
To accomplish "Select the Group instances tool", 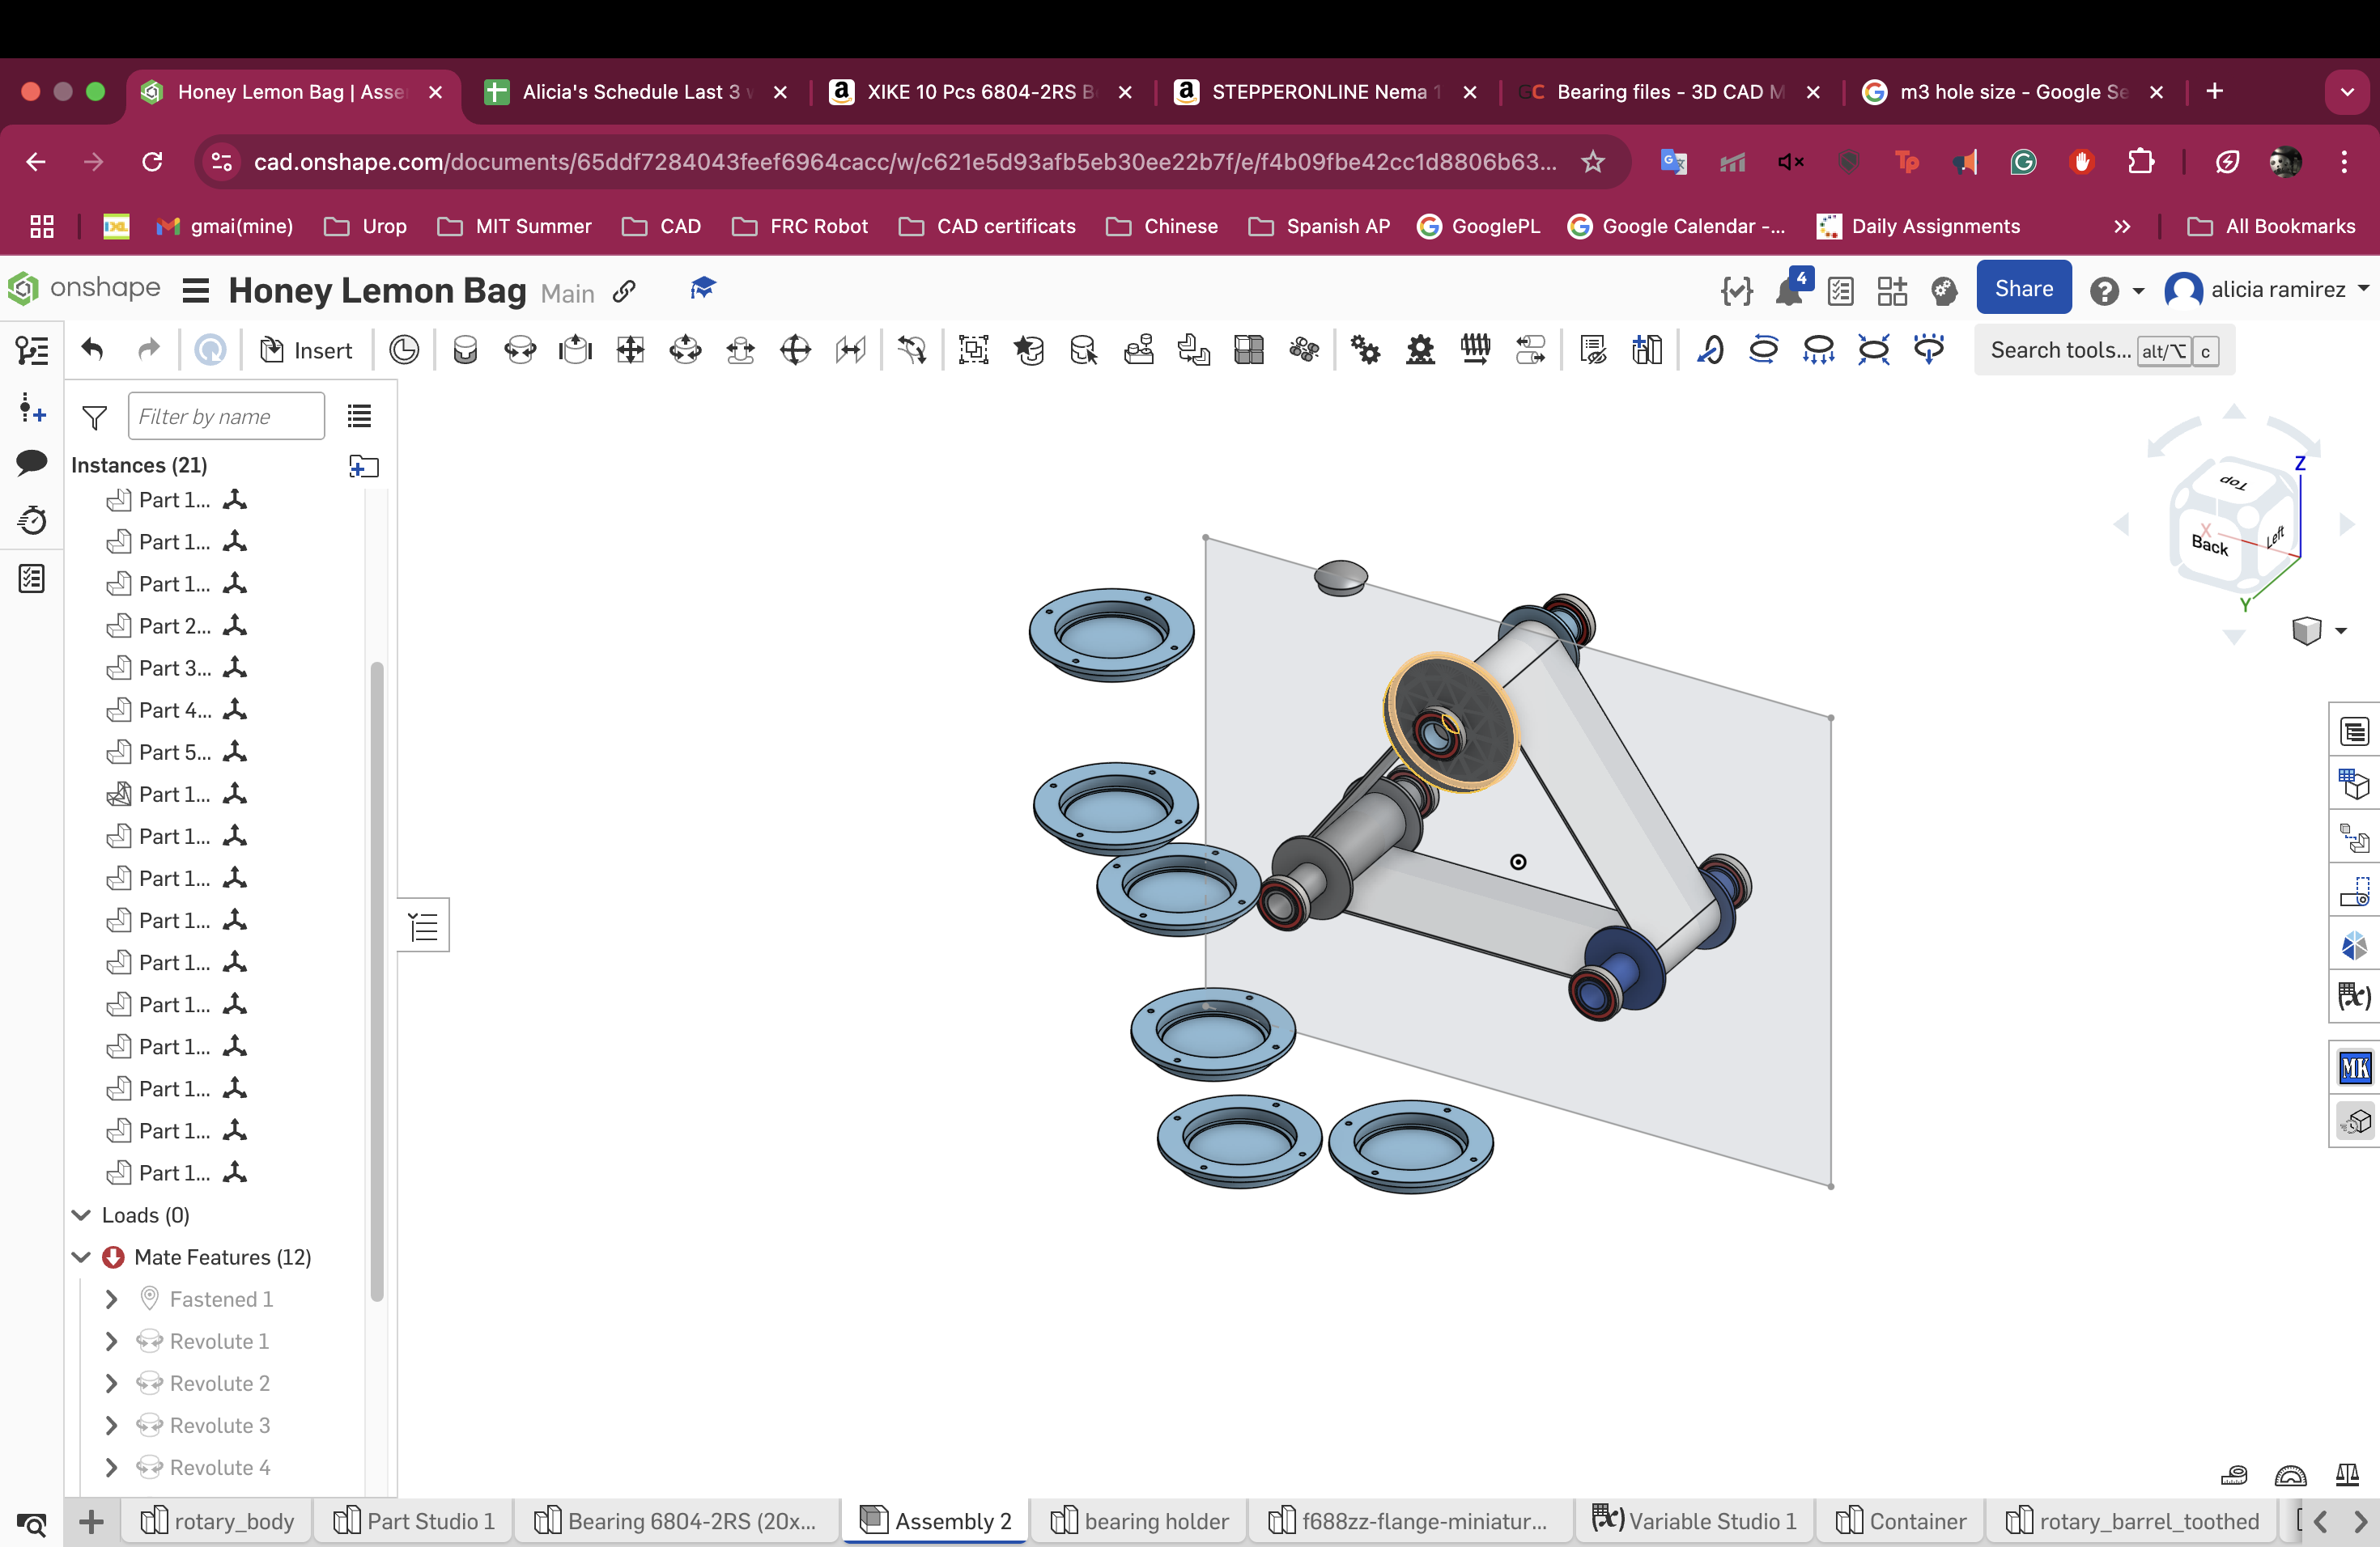I will coord(973,350).
